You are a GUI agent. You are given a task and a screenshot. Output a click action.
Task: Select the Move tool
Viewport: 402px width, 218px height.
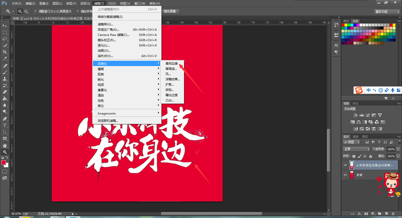[5, 26]
